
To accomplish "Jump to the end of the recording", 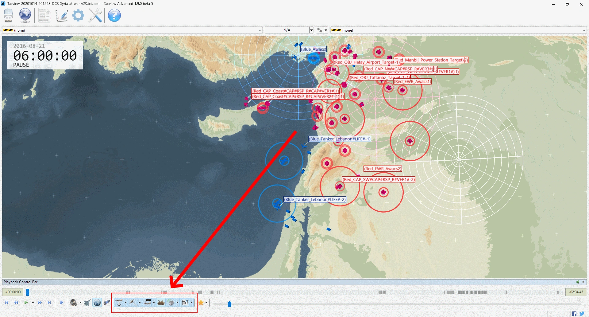I will pos(49,303).
